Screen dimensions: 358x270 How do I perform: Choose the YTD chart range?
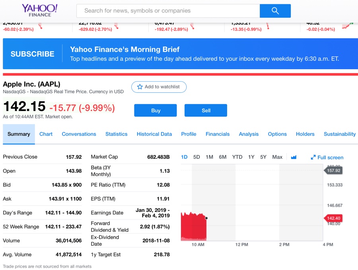[237, 157]
